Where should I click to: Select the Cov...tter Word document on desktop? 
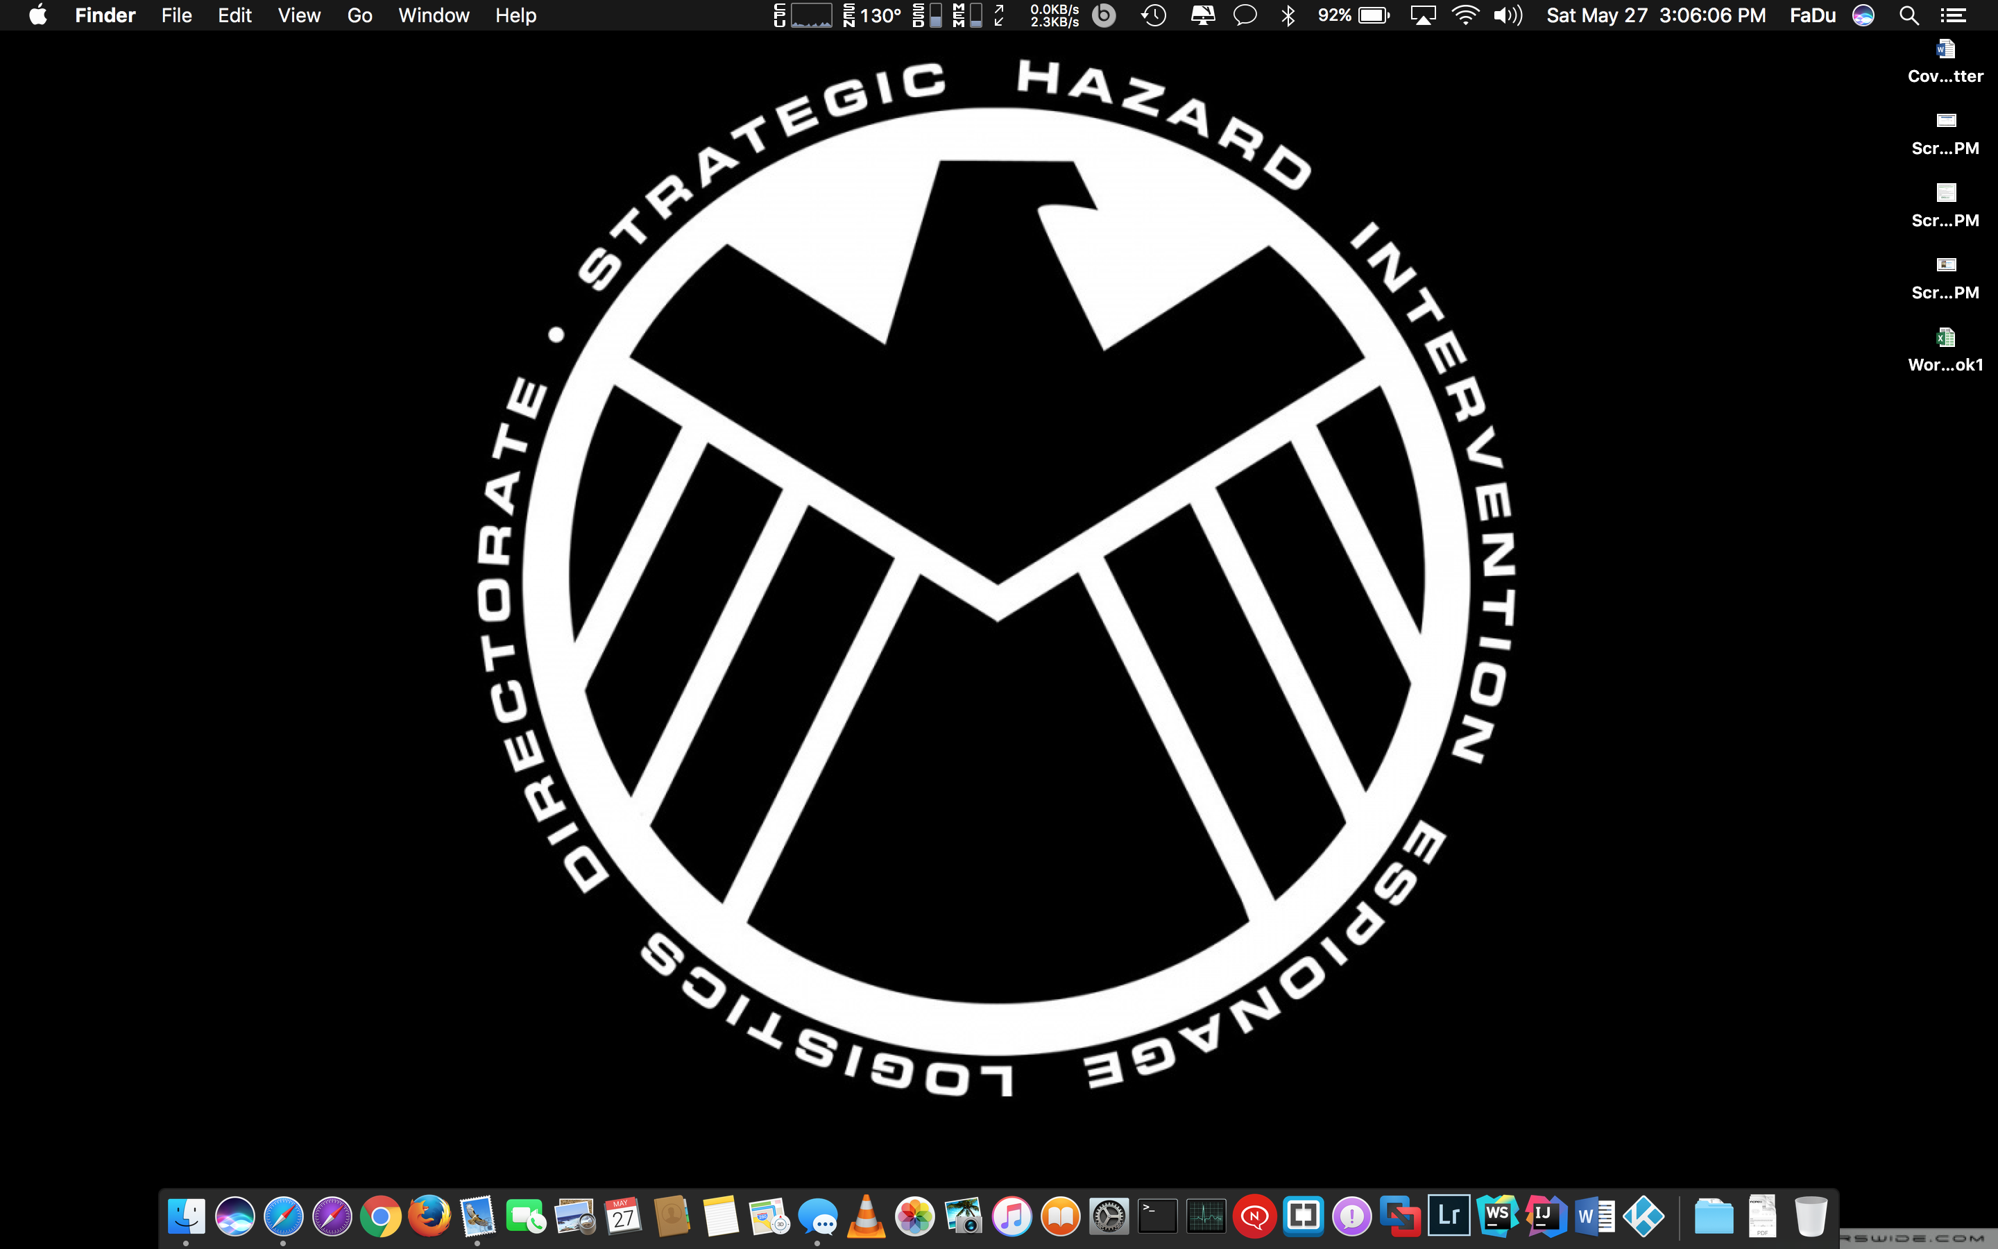(x=1945, y=61)
